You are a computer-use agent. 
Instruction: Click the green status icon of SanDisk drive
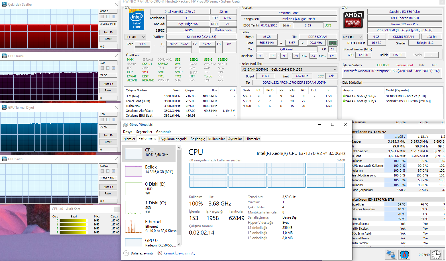pos(344,101)
